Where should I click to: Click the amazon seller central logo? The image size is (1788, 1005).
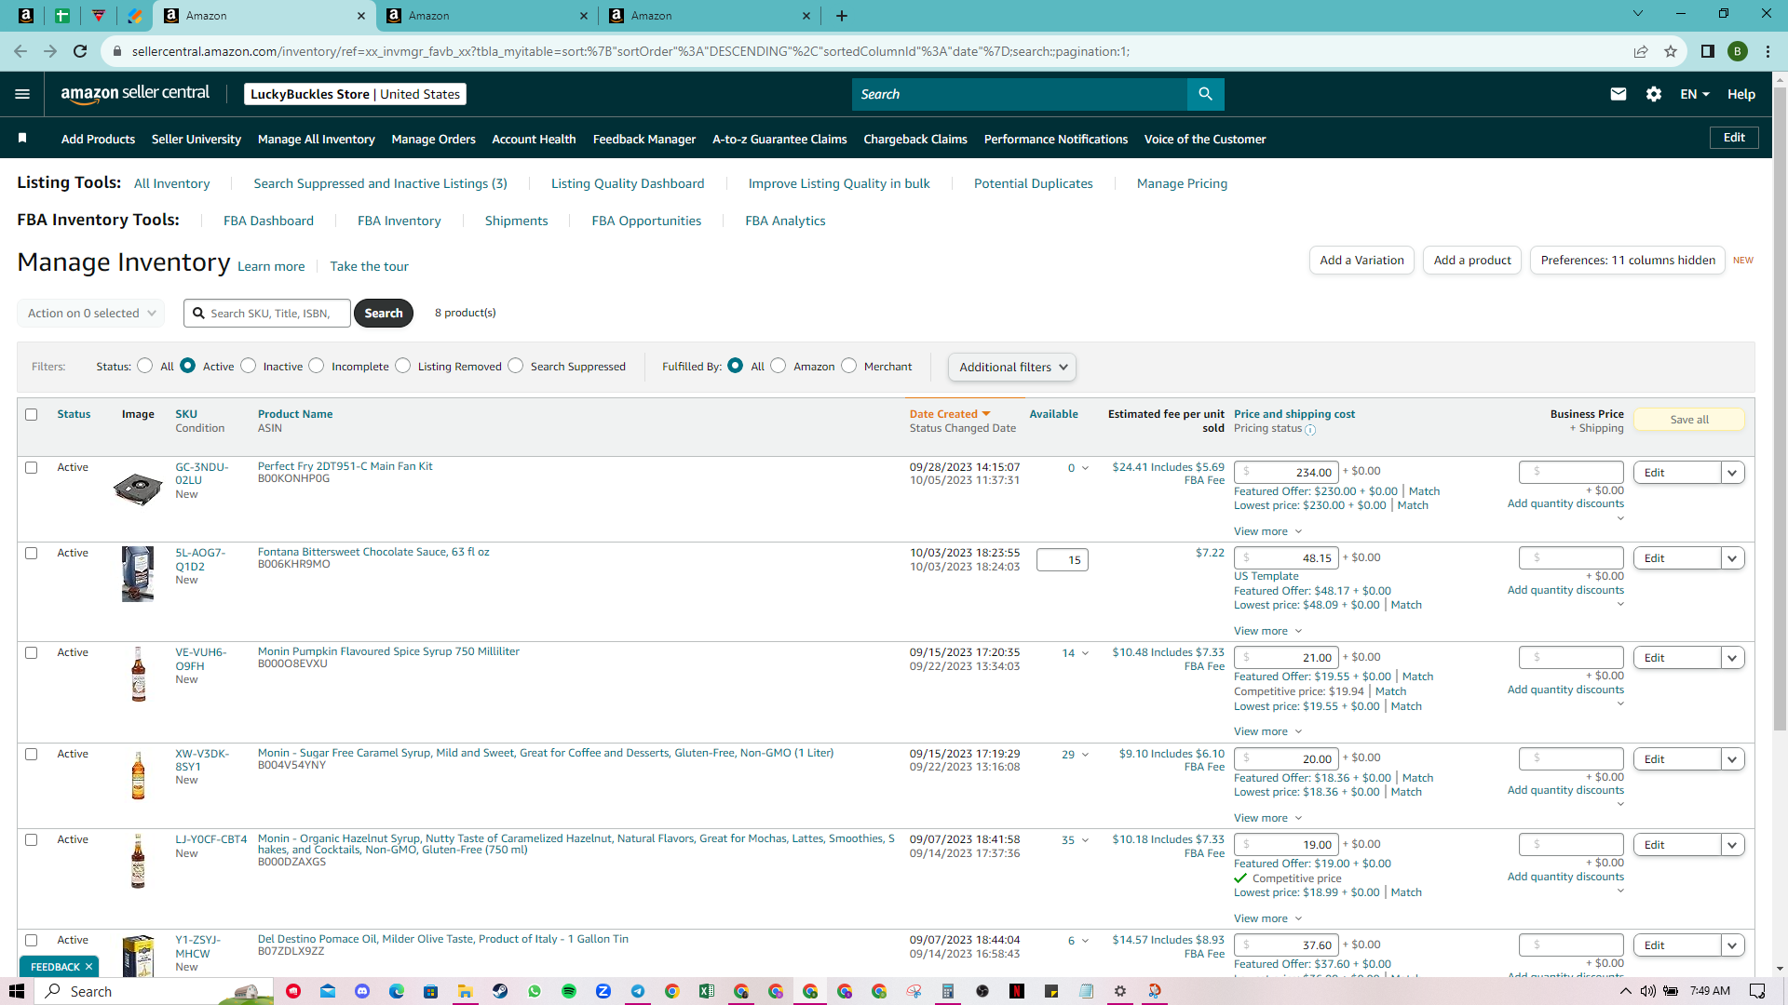tap(135, 93)
